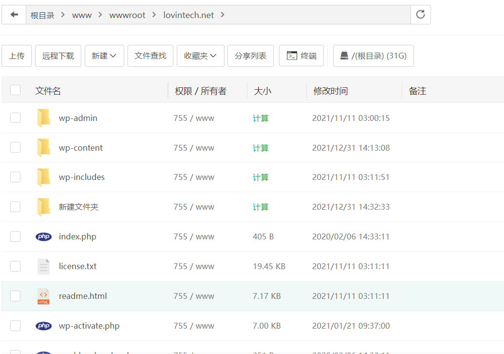Select the text file icon of license.txt

point(43,266)
